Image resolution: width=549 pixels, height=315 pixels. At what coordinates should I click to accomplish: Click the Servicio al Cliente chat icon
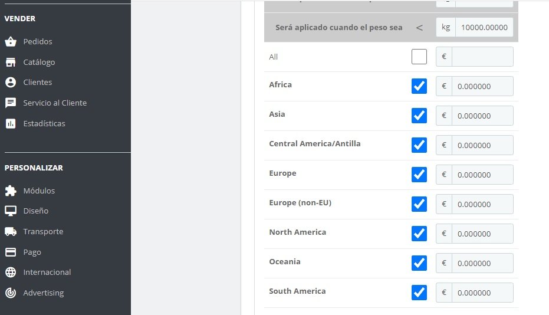point(11,103)
